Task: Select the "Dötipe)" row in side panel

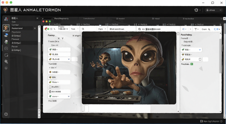Action: (16, 36)
